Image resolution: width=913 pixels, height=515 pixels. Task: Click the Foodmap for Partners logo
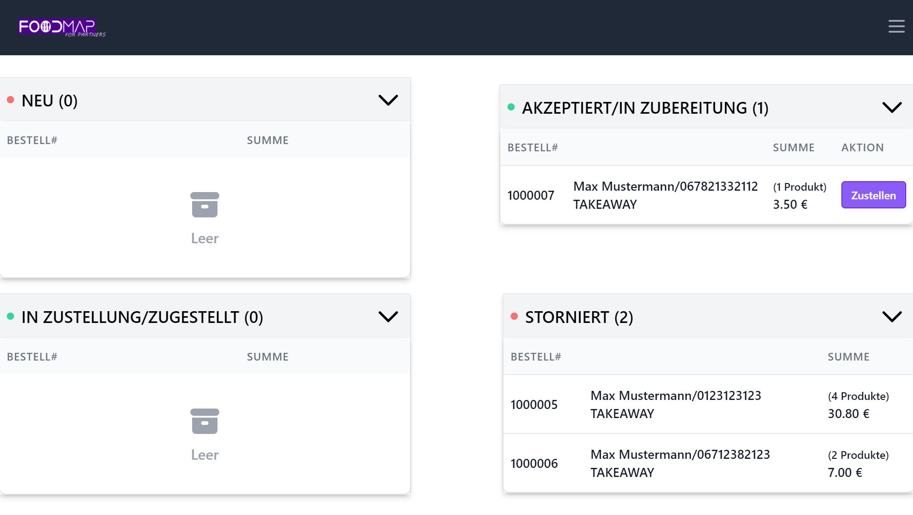[x=62, y=28]
